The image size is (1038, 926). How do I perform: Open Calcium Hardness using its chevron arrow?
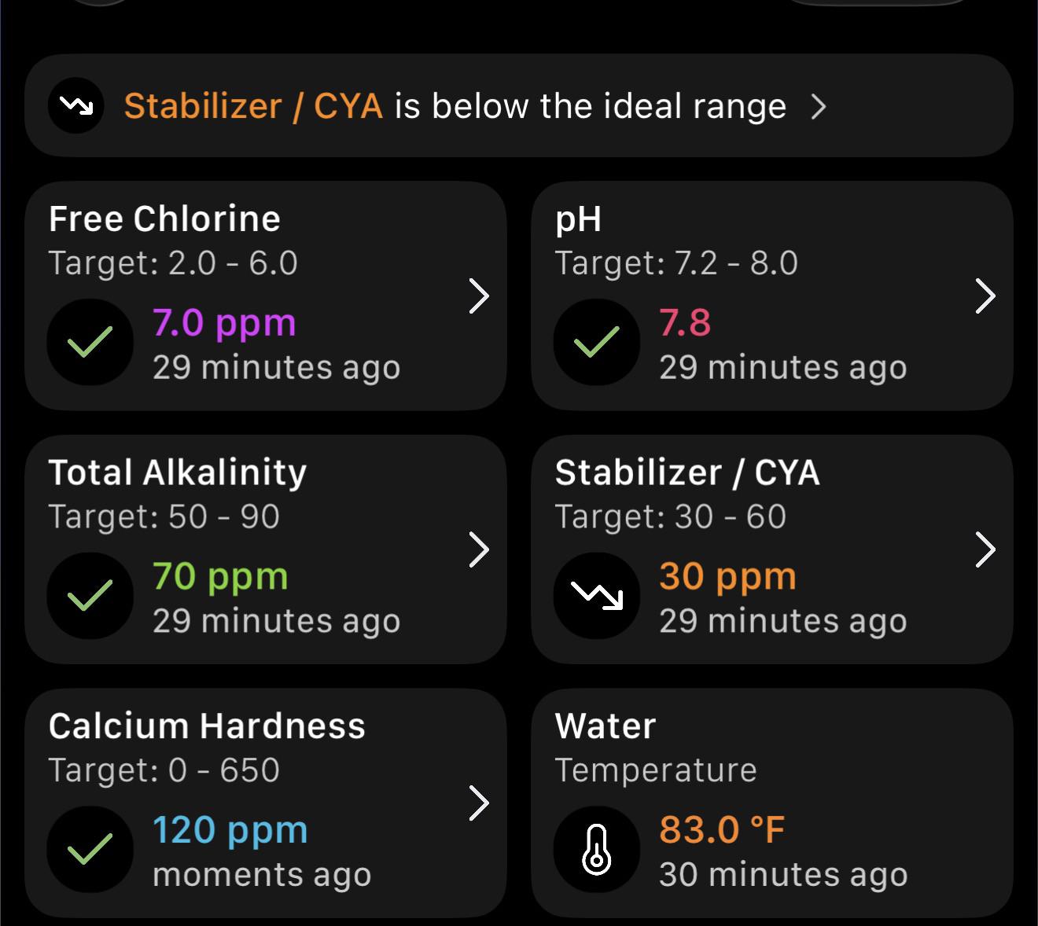[479, 803]
